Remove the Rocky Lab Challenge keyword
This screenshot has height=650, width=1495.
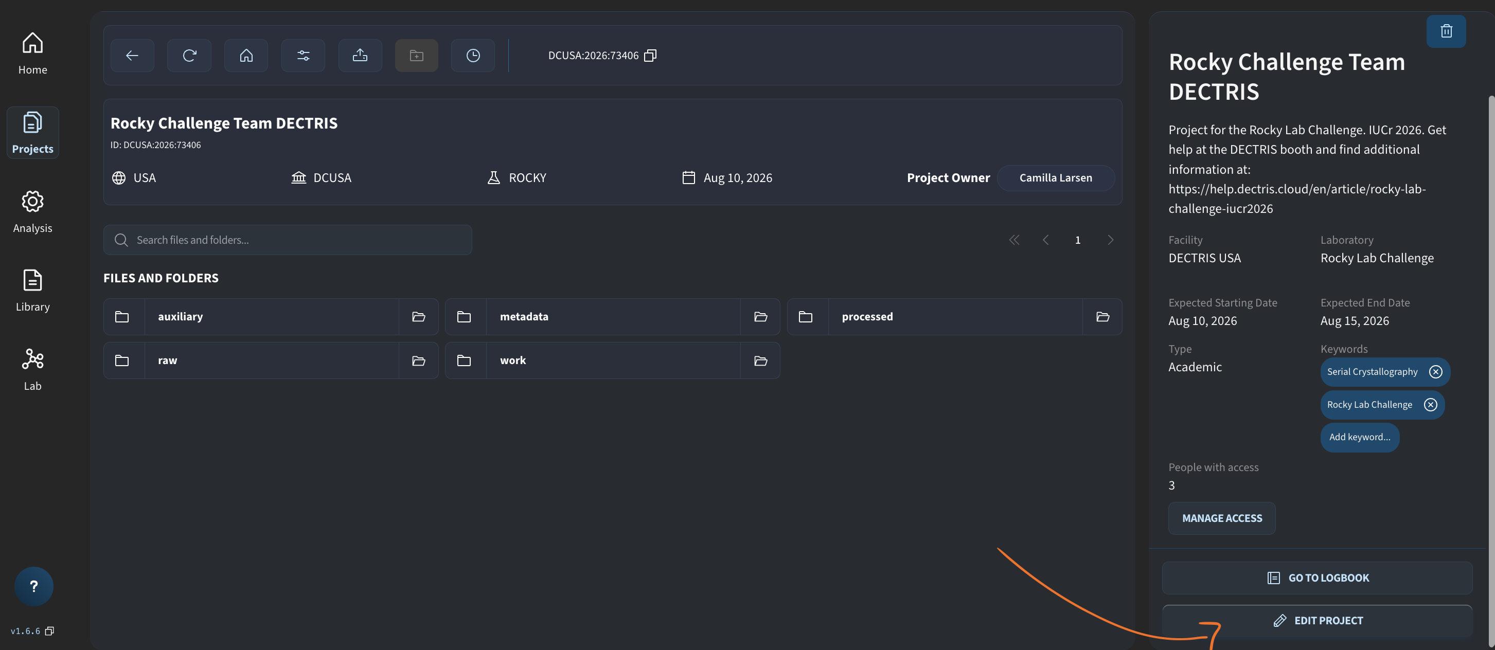pyautogui.click(x=1431, y=405)
